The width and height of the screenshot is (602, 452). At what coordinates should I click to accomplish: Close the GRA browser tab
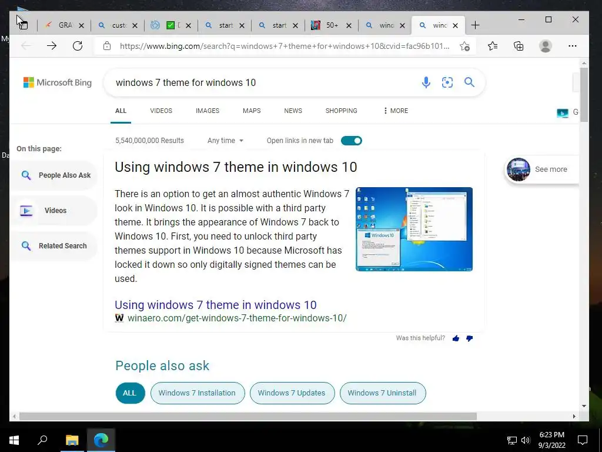coord(81,25)
